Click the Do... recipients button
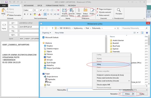The image size is (151, 98). click(13, 27)
